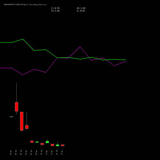Click the low value 'L: 0.35'
160x160 pixels.
pos(81,11)
